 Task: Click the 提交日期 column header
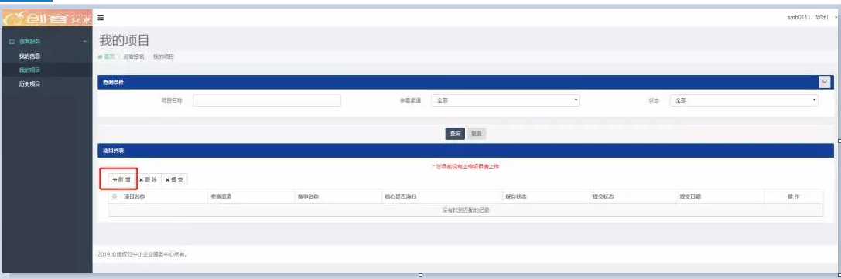click(690, 196)
